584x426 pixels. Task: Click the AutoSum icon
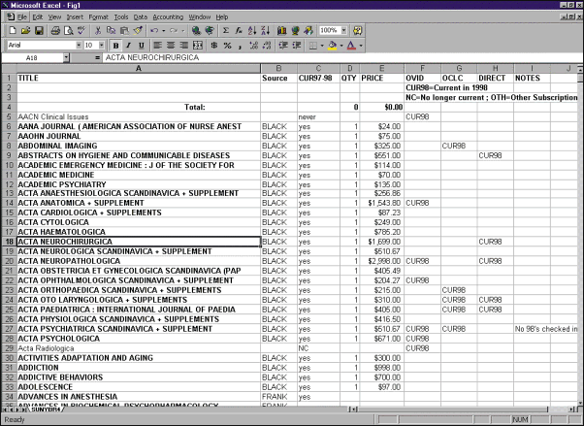pos(226,31)
